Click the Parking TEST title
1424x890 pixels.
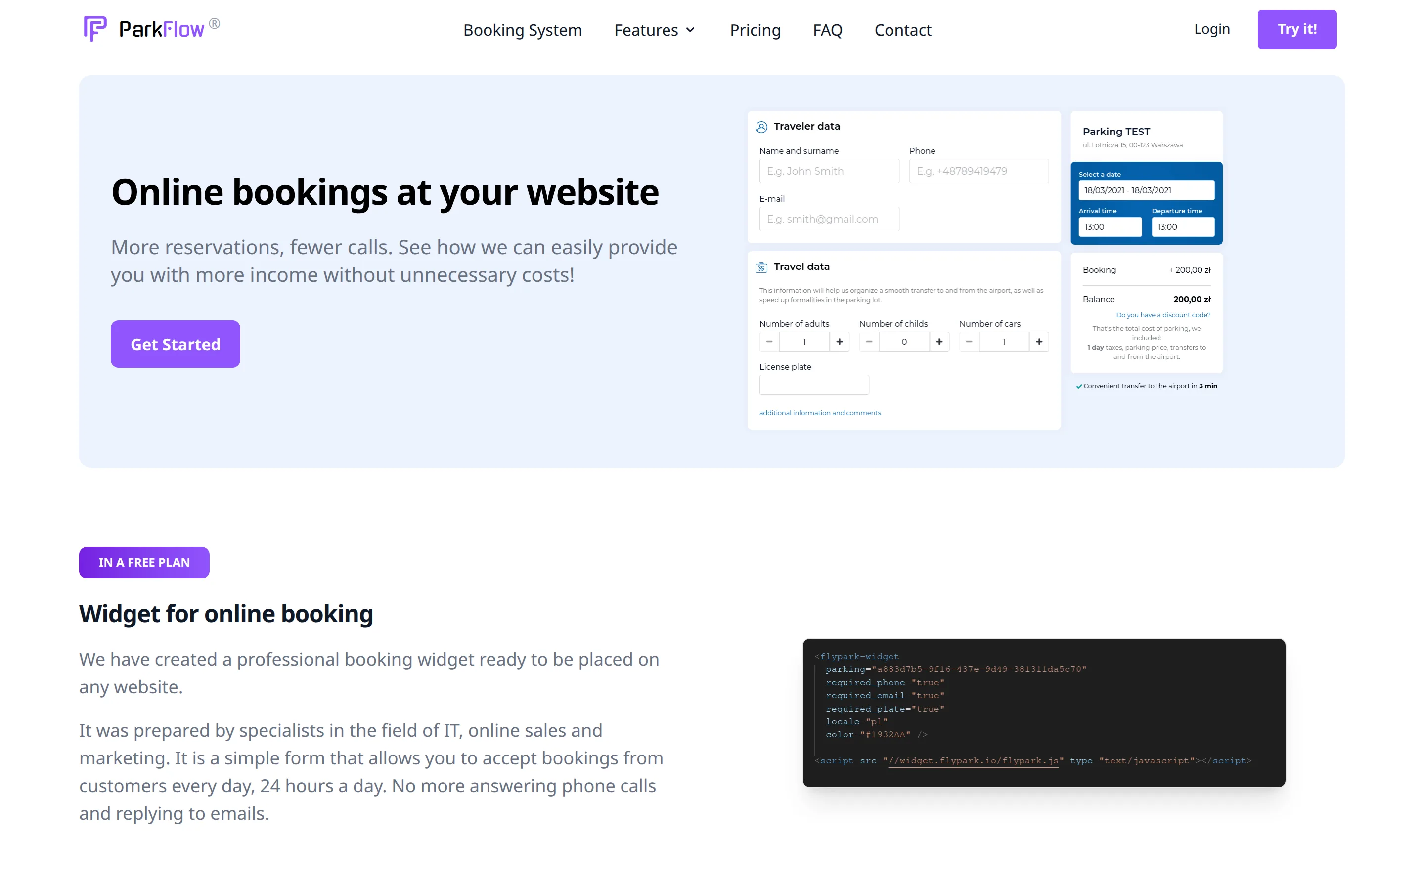(1115, 132)
